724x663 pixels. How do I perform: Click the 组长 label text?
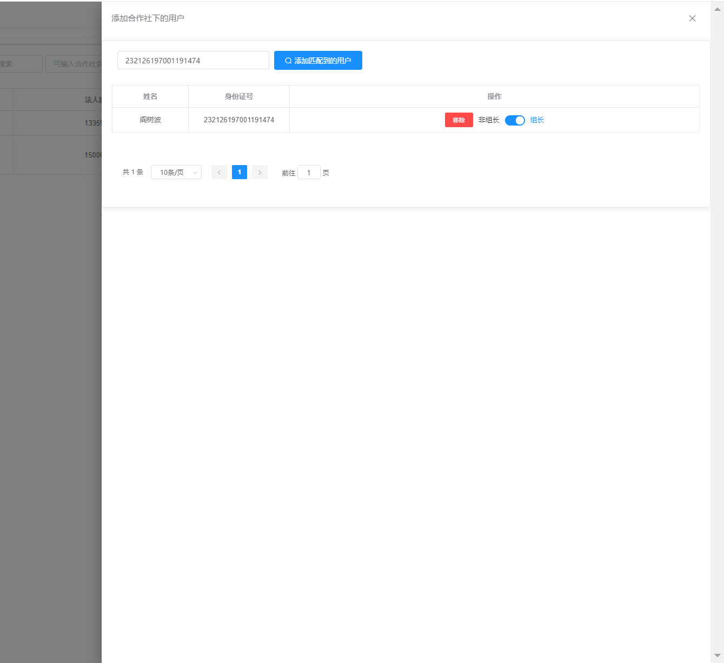(x=537, y=120)
